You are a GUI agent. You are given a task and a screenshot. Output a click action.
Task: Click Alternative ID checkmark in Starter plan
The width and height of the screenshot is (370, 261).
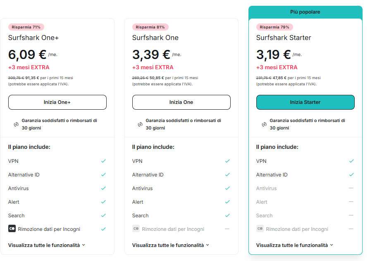tap(351, 174)
